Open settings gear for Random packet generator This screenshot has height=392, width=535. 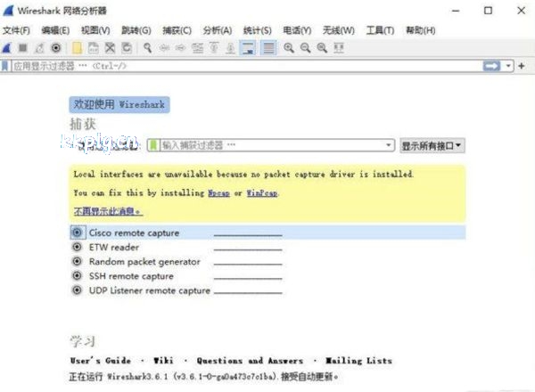click(77, 261)
